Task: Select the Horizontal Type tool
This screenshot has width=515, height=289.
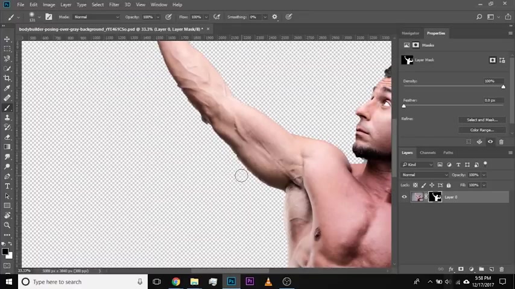Action: point(7,186)
